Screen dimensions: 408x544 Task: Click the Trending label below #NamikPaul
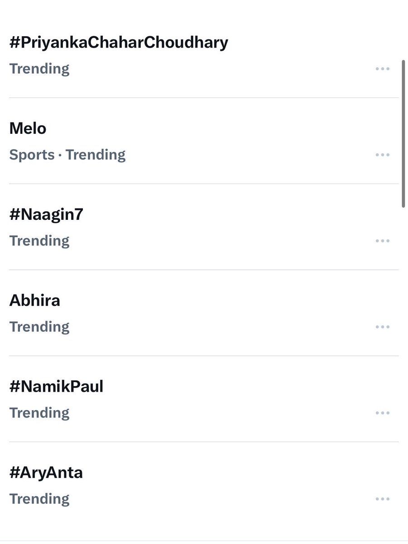39,413
